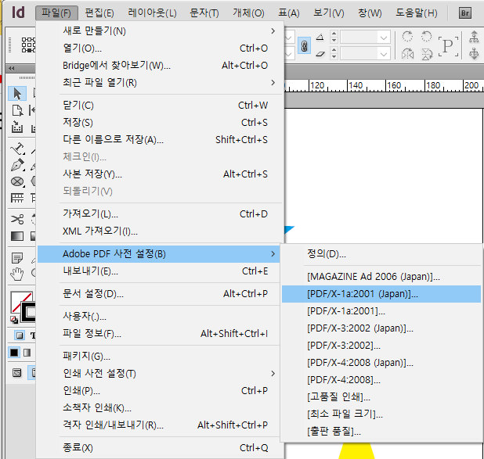Select the Page tool
Viewport: 484px width, 459px height.
tap(17, 110)
